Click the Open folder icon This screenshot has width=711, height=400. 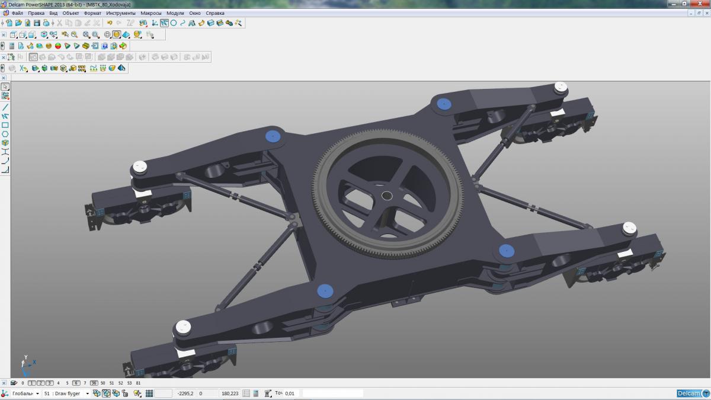click(x=18, y=23)
